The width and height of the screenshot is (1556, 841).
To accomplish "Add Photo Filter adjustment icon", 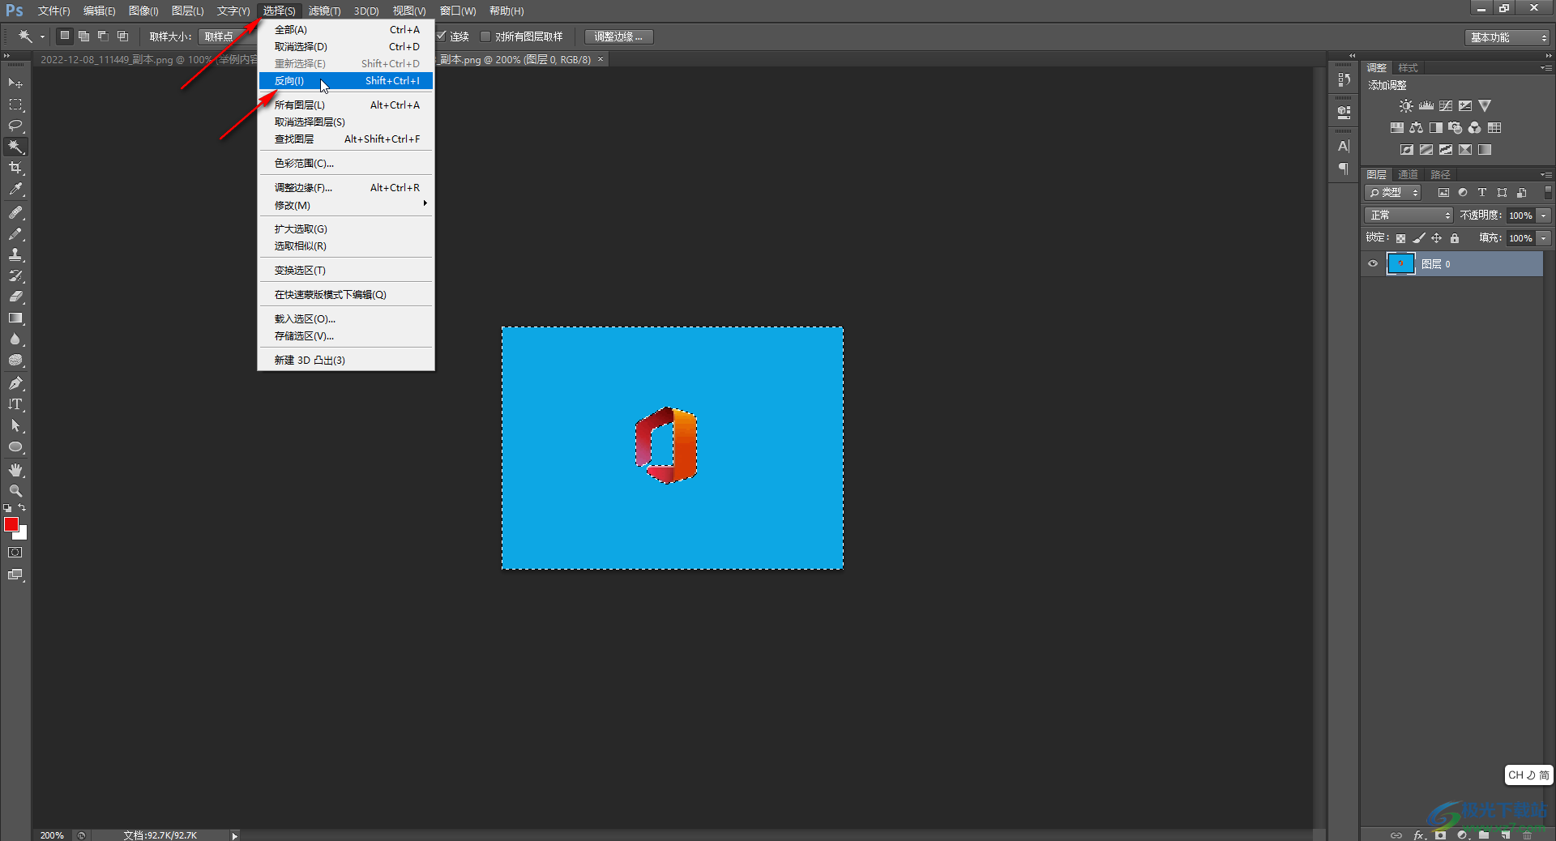I will point(1455,128).
